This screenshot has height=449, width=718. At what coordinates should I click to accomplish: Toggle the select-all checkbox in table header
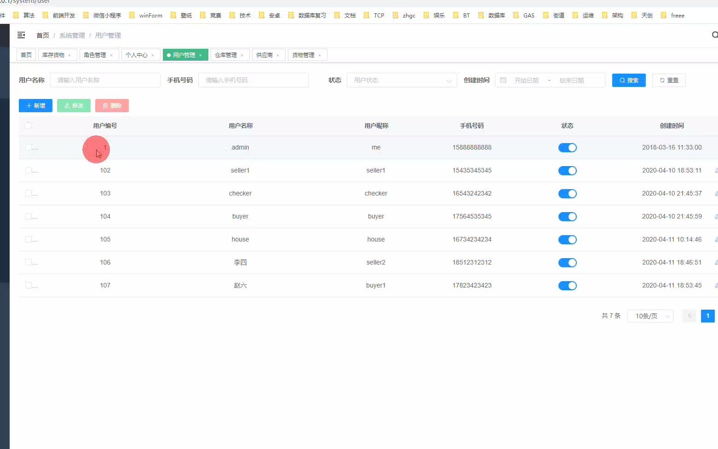coord(28,126)
